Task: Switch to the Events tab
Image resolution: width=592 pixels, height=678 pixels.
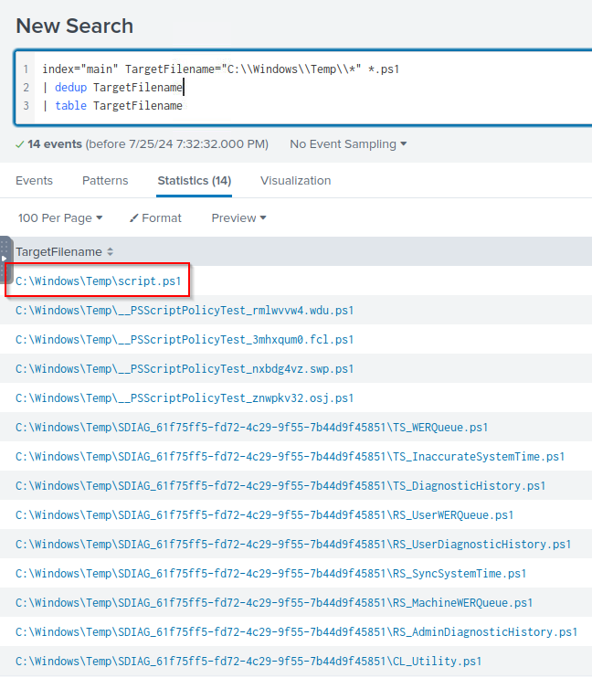Action: tap(34, 181)
